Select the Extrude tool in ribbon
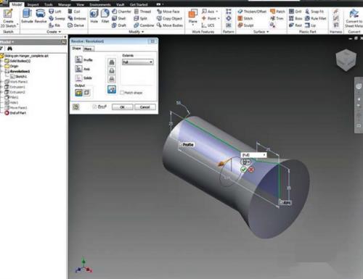 coord(27,16)
